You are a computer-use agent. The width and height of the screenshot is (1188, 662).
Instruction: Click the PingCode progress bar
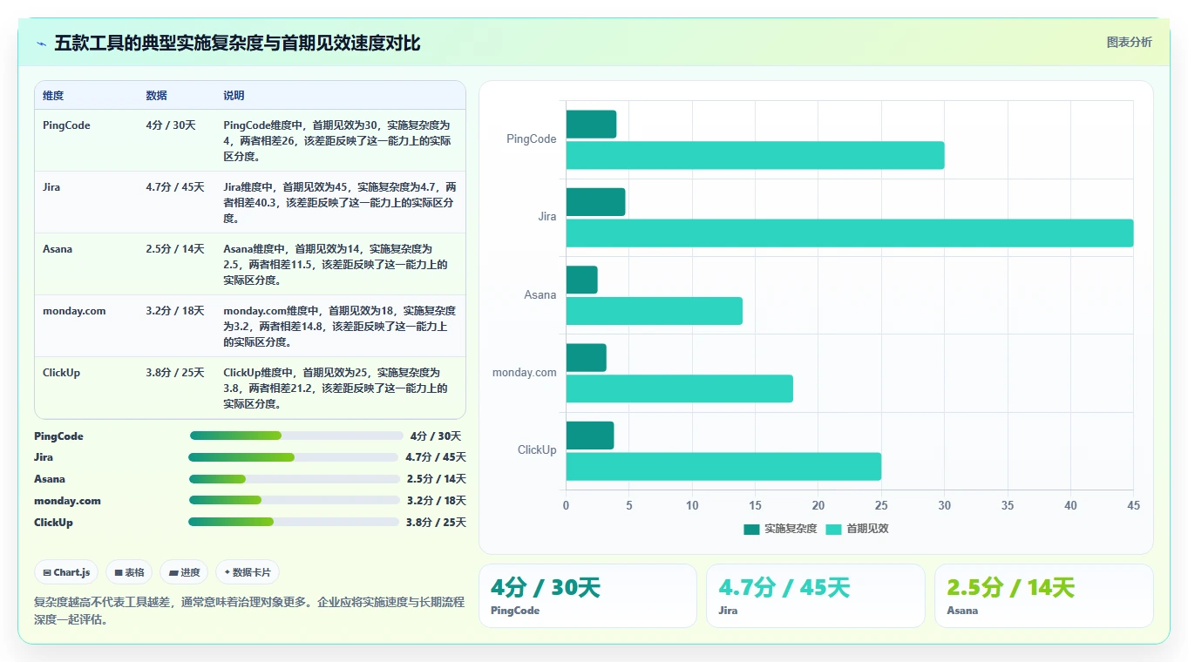296,436
